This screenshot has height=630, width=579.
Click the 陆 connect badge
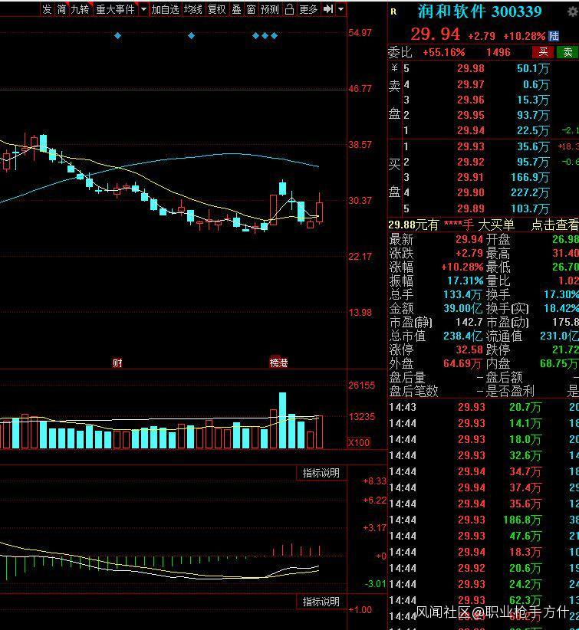pyautogui.click(x=554, y=36)
